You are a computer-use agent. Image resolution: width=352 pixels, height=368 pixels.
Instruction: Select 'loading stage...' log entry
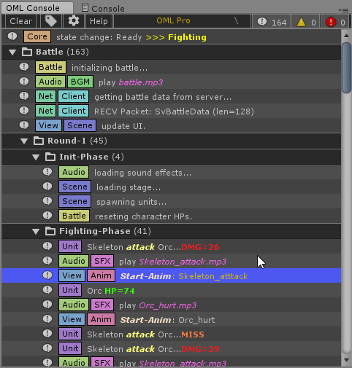172,187
